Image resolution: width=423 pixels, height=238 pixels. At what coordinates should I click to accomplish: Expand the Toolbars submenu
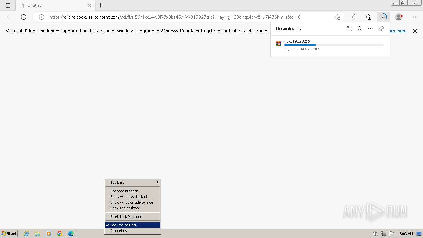click(x=133, y=182)
